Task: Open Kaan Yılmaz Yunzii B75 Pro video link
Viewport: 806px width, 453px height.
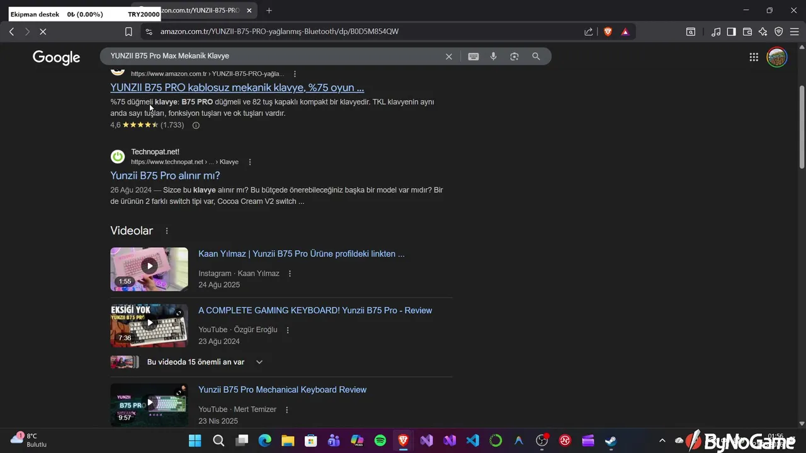Action: click(x=302, y=254)
